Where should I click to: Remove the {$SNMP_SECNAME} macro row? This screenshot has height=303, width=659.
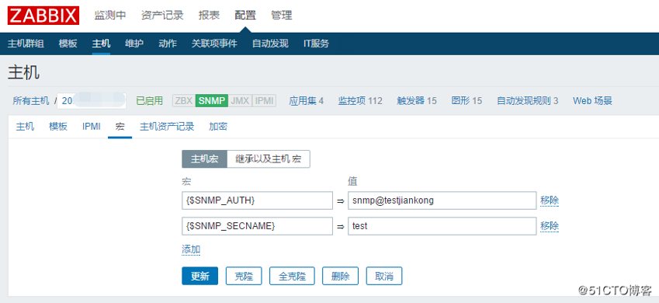[x=550, y=226]
